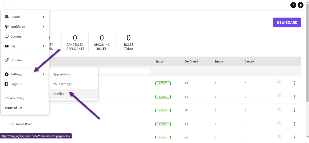
Task: Click the Comms speech bubble icon
Action: tap(6, 36)
